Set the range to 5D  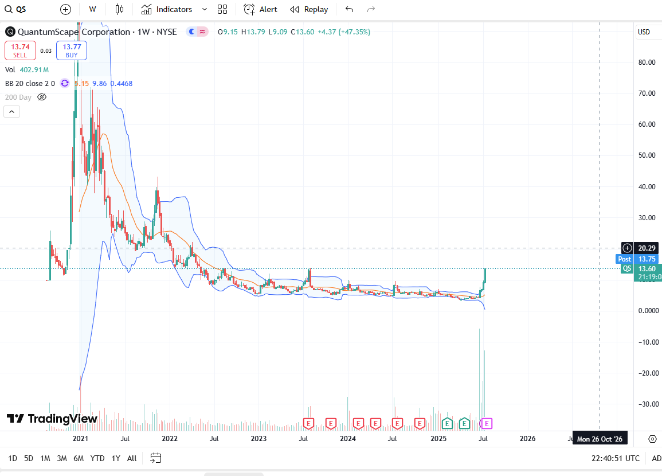(x=28, y=458)
